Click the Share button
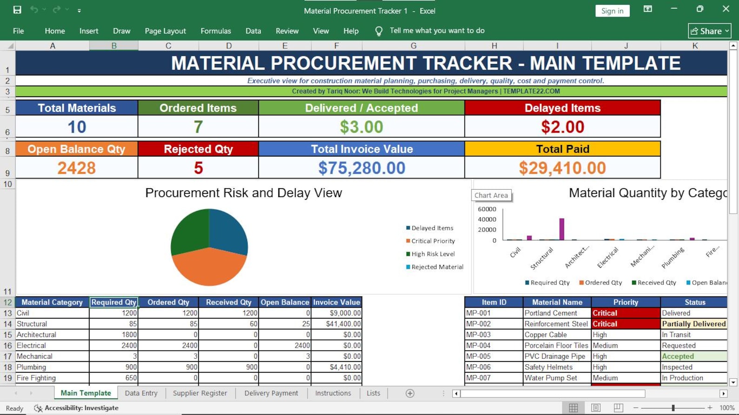739x415 pixels. [x=710, y=31]
